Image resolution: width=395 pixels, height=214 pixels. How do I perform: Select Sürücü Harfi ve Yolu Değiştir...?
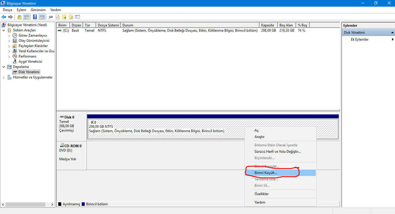coord(280,152)
